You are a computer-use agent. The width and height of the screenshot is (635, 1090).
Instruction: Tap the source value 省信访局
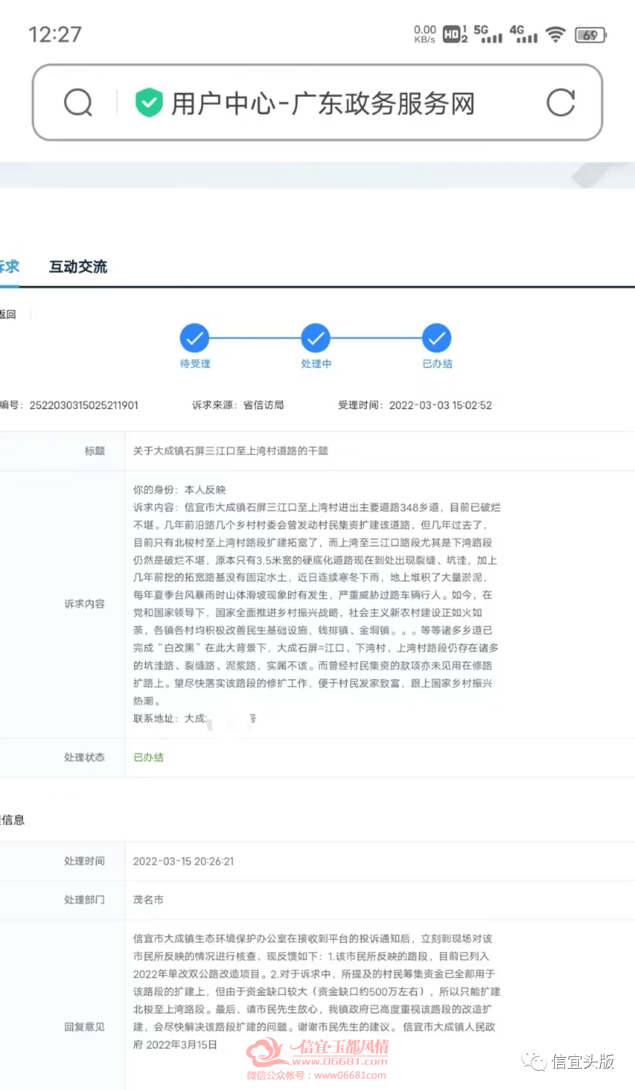263,405
